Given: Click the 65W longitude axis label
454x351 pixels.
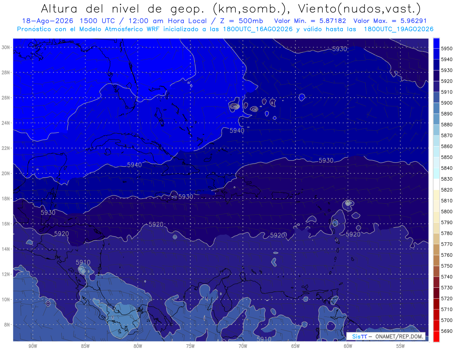Looking at the screenshot, I should [295, 346].
